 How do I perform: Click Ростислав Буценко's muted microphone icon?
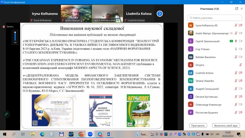(x=236, y=112)
